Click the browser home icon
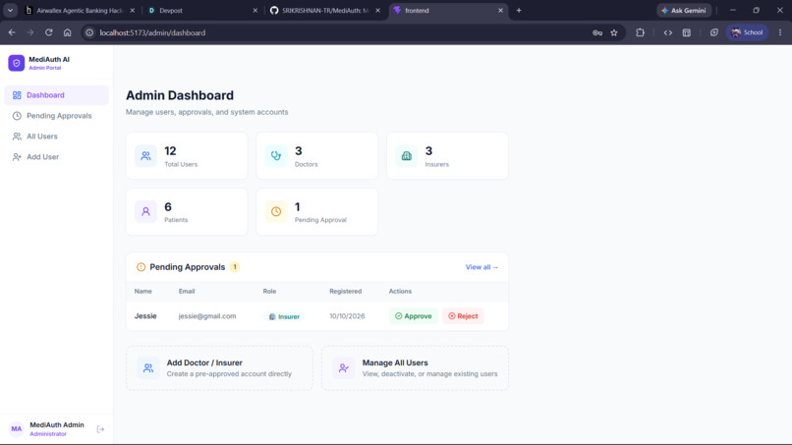 pyautogui.click(x=67, y=32)
